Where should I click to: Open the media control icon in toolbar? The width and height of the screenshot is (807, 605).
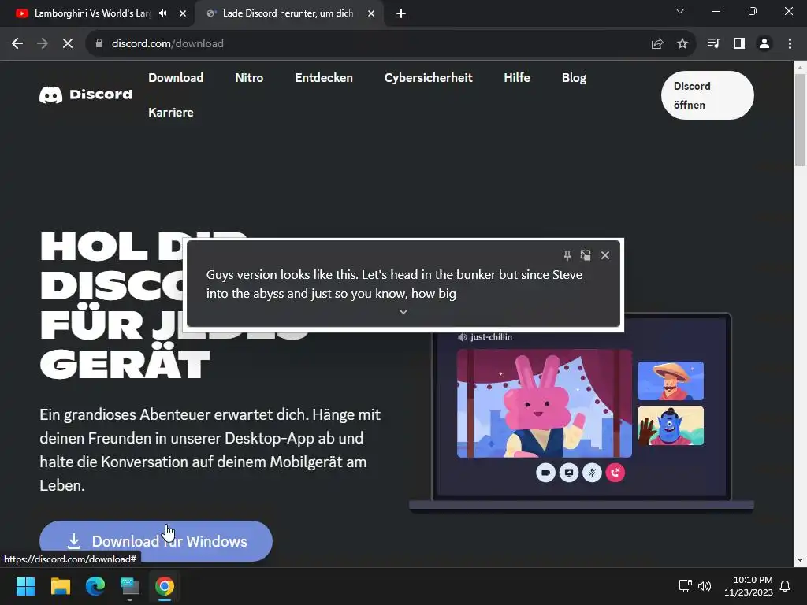pyautogui.click(x=713, y=44)
